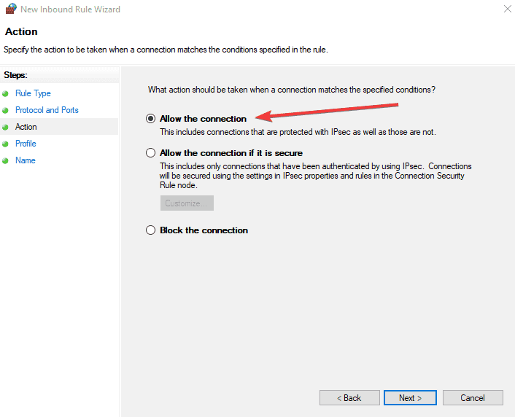This screenshot has width=515, height=417.
Task: Click the New Inbound Rule Wizard title icon
Action: tap(10, 9)
